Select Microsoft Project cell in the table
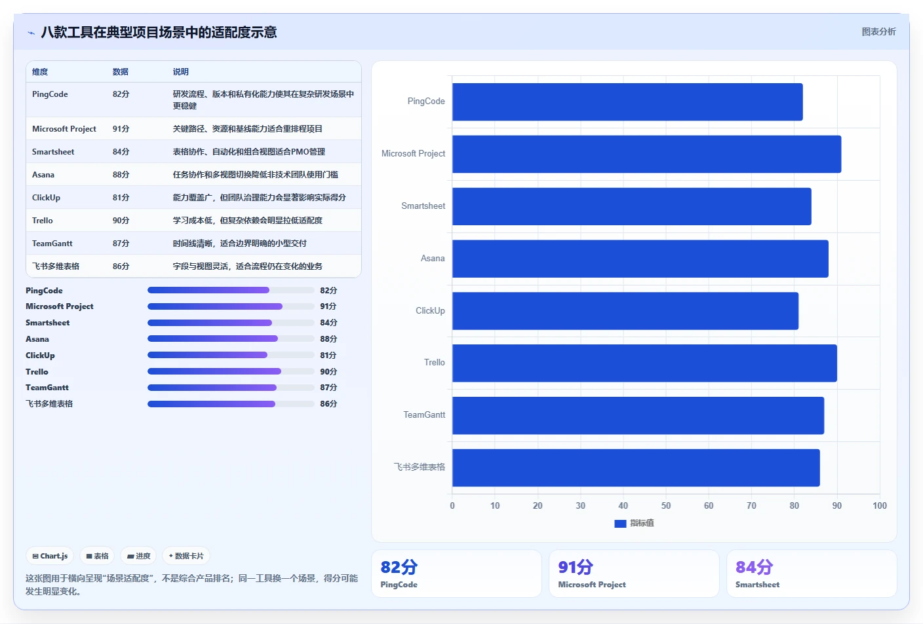 point(64,129)
